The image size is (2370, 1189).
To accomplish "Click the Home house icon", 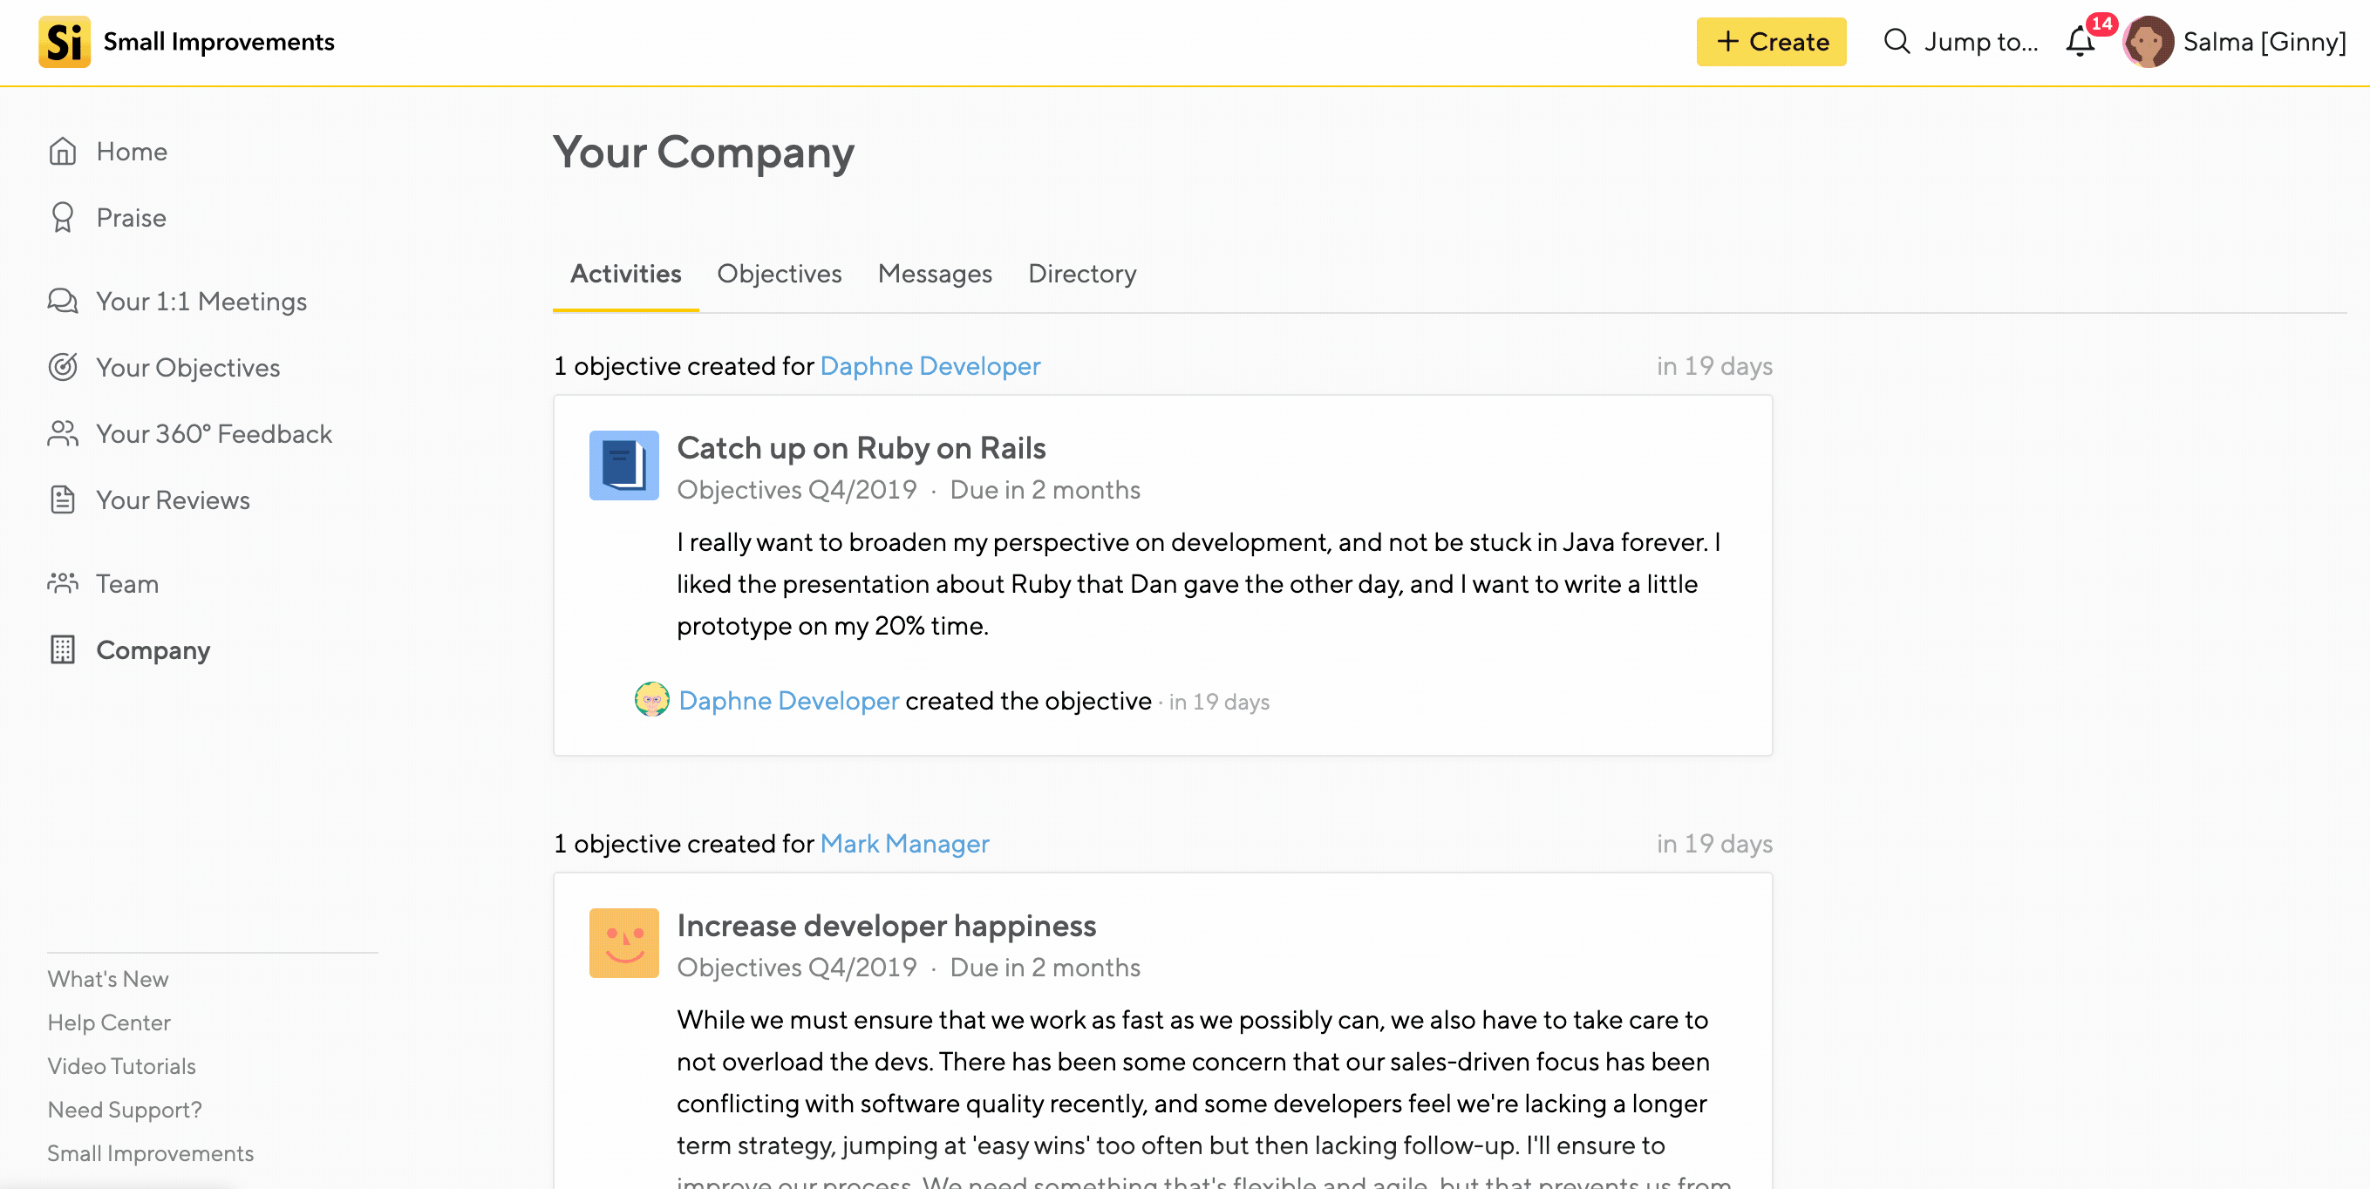I will pyautogui.click(x=63, y=152).
